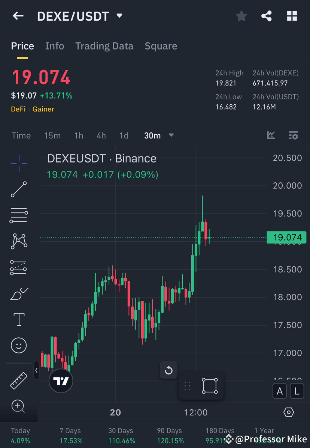This screenshot has height=448, width=310.
Task: Tap the undo arrow above the chart
Action: click(x=169, y=370)
